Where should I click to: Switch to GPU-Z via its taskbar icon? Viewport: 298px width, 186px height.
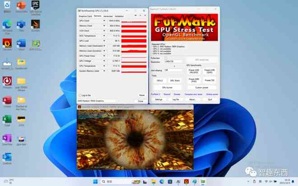tap(203, 181)
